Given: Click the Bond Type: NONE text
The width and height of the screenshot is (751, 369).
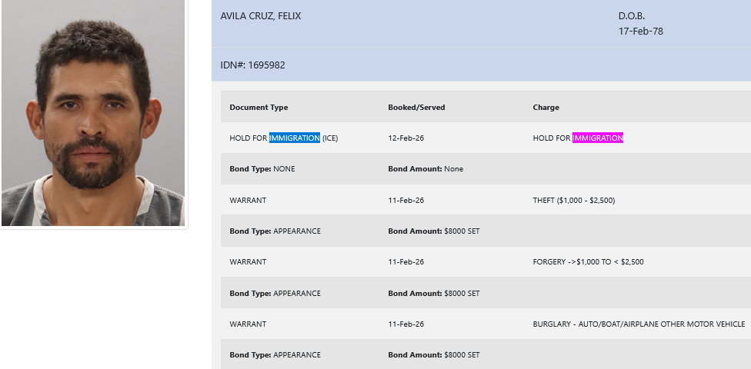Looking at the screenshot, I should tap(262, 169).
